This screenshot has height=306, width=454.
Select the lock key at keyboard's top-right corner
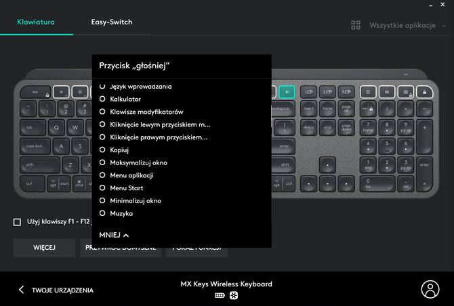[x=424, y=92]
